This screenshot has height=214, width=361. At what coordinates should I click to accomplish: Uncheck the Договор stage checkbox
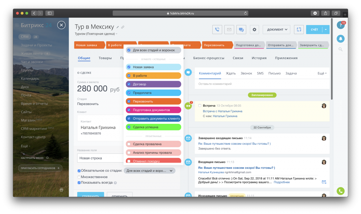(129, 84)
